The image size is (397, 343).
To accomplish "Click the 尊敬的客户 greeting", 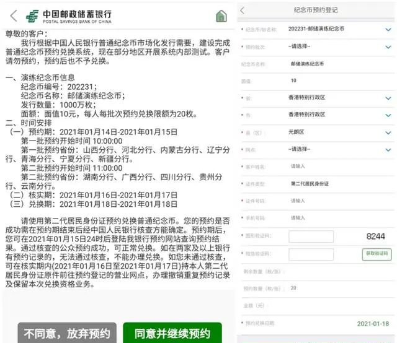I will coord(26,33).
